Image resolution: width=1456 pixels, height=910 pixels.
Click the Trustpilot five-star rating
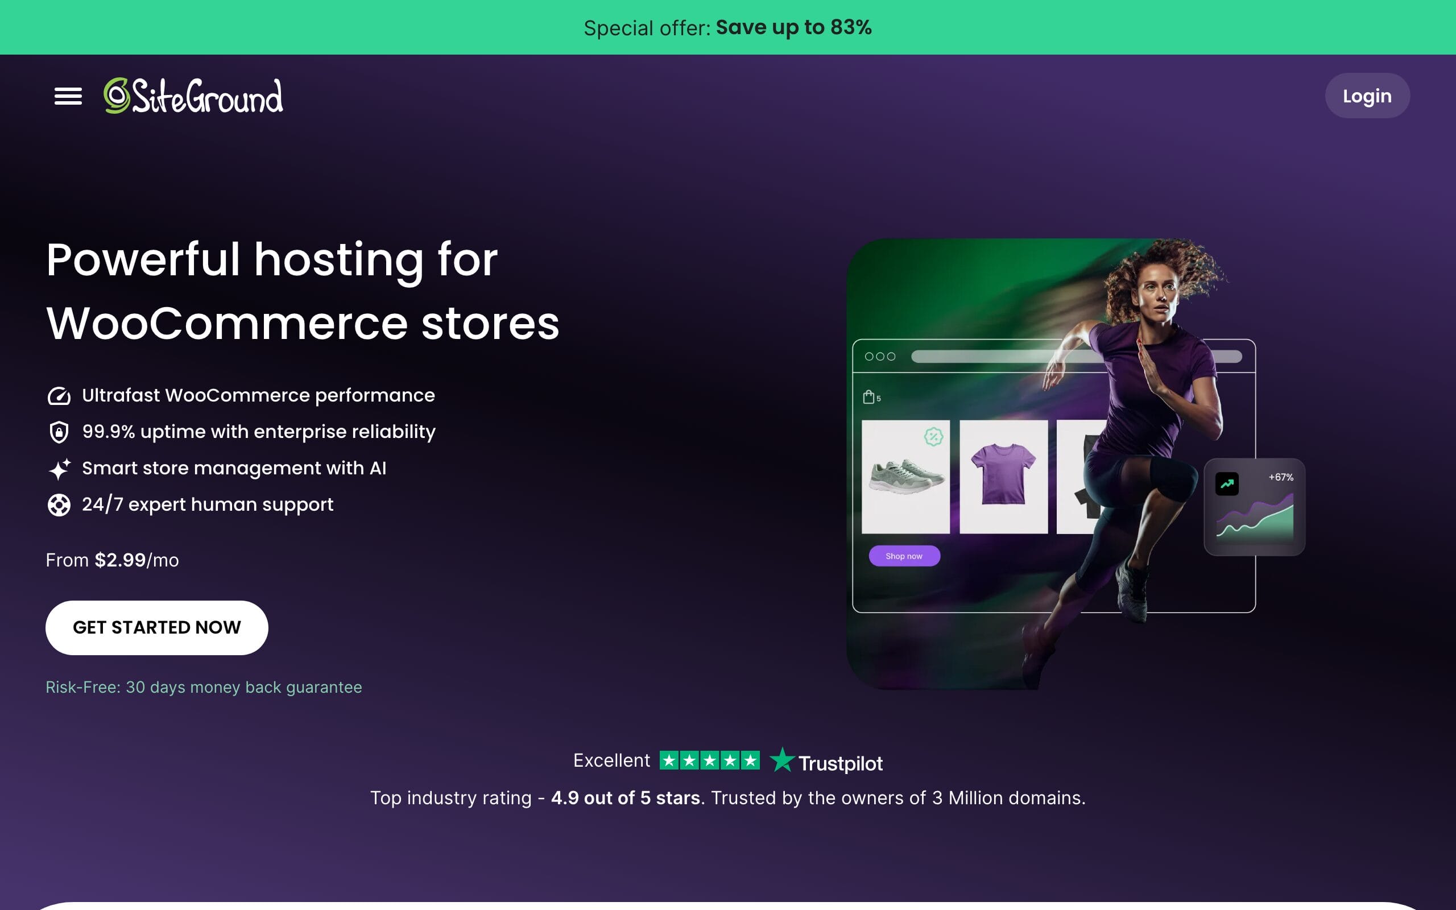709,761
